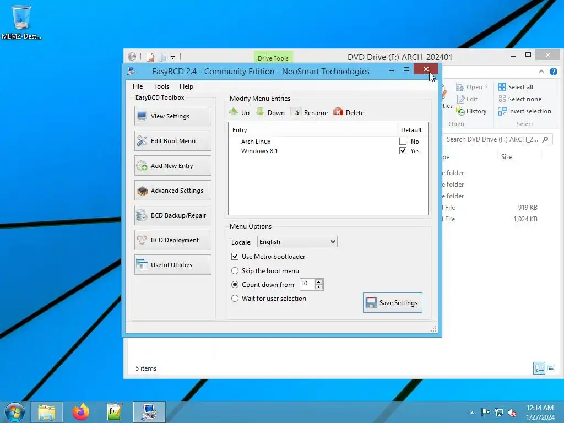Select Wait for user selection option
Screen dimensions: 564x423
tap(235, 298)
